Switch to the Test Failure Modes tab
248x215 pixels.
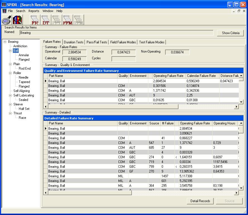pos(152,42)
